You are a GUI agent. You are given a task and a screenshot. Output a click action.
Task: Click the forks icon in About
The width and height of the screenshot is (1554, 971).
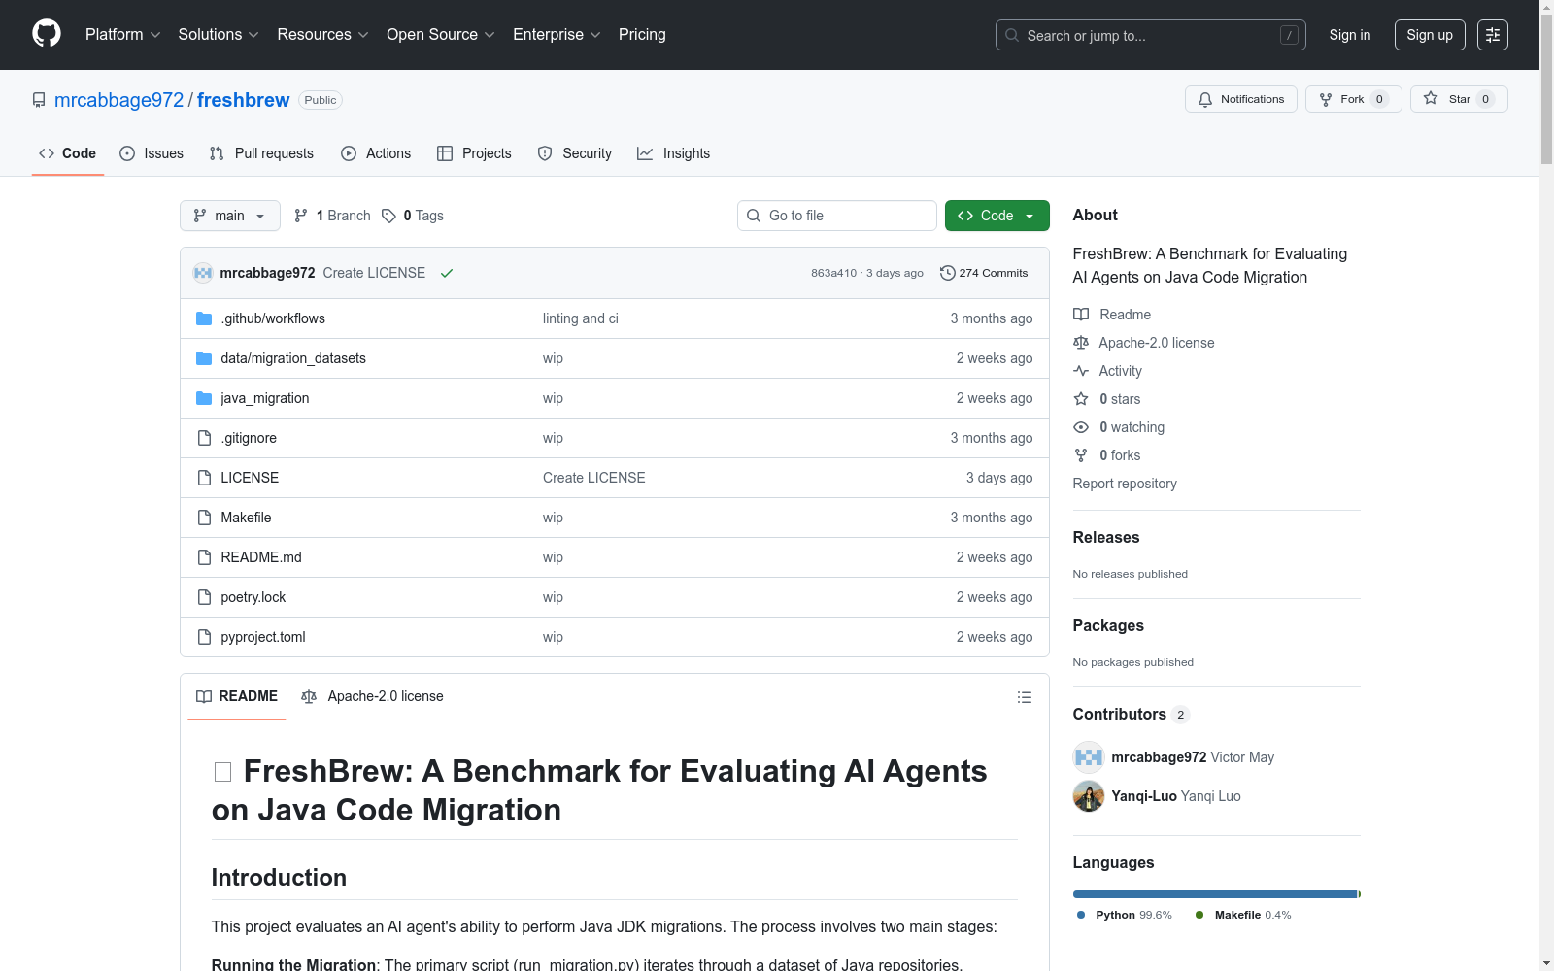pos(1081,455)
